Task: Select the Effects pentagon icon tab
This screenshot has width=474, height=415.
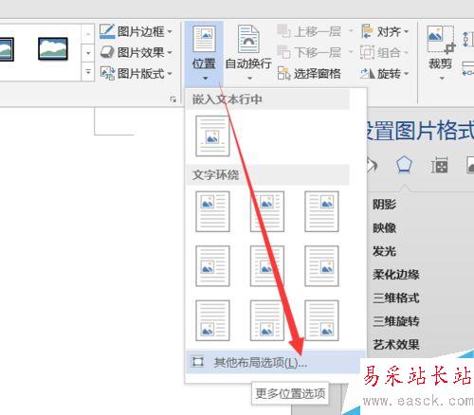Action: (404, 165)
